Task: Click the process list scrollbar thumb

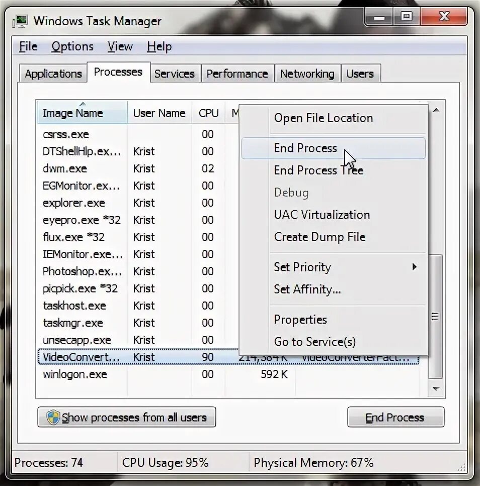Action: (x=435, y=316)
